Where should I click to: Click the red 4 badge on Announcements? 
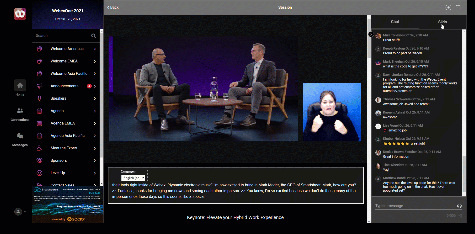(89, 86)
